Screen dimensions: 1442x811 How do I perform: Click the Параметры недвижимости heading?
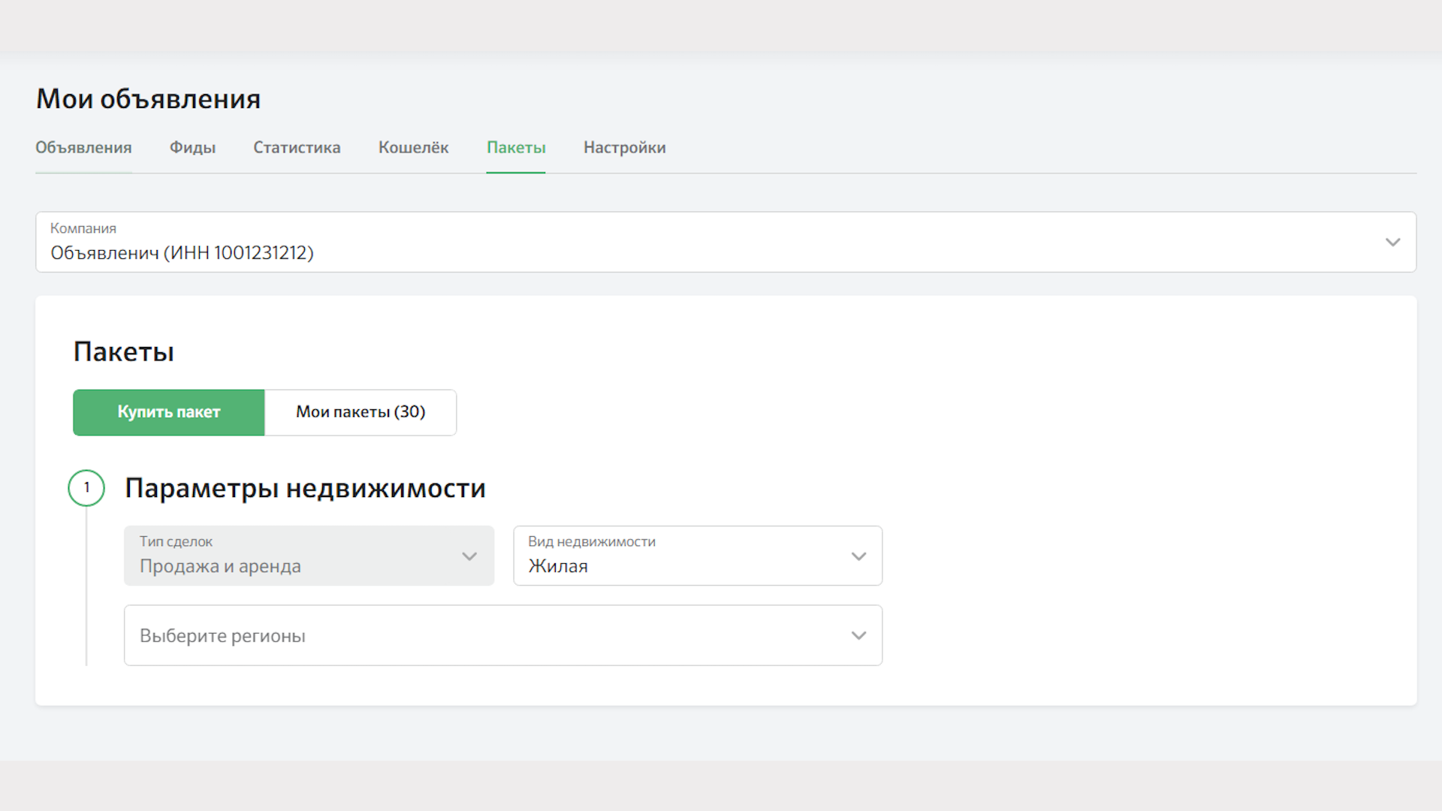pyautogui.click(x=306, y=488)
